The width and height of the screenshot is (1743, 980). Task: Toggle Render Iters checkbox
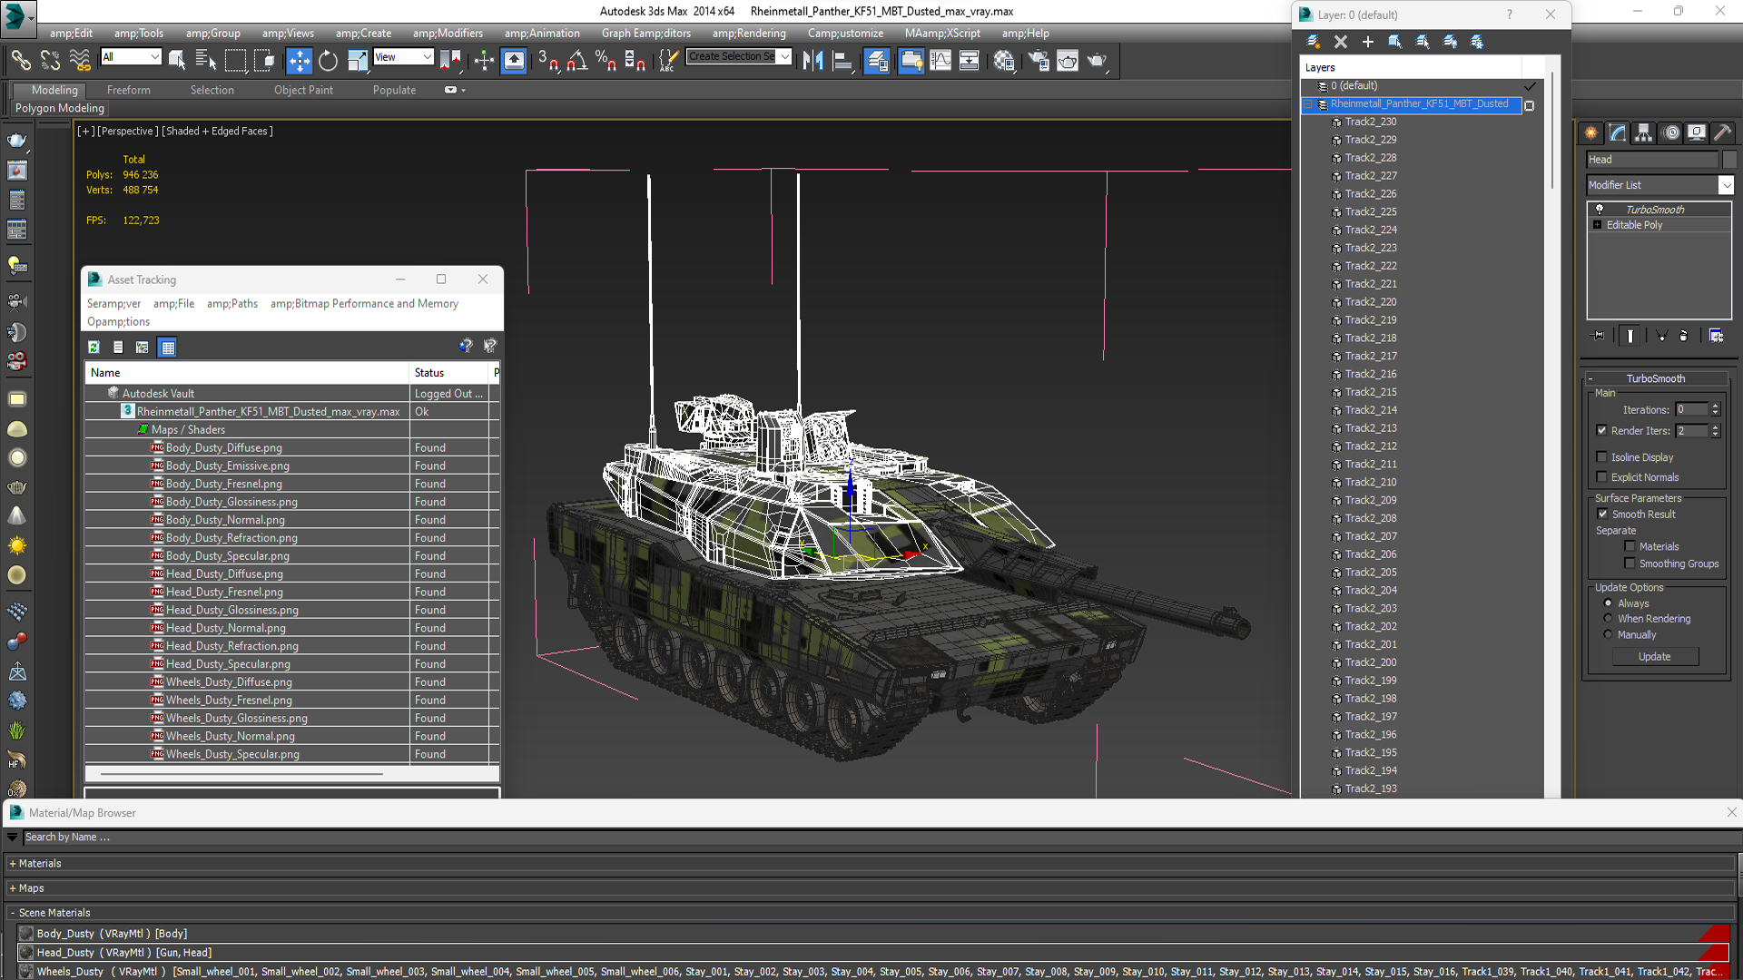click(1602, 431)
